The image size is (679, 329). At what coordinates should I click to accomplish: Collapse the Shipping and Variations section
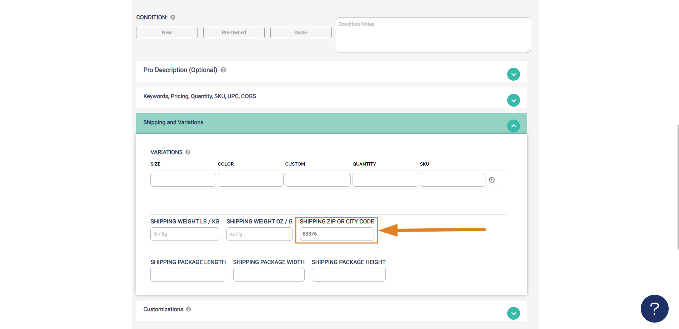coord(513,126)
